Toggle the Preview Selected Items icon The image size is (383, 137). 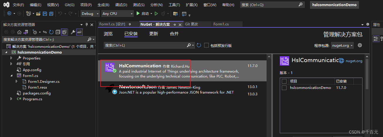[79, 32]
